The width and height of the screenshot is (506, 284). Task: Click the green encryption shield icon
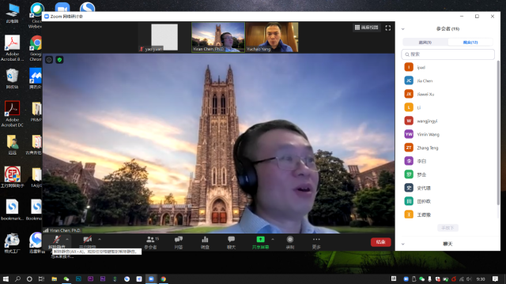59,60
